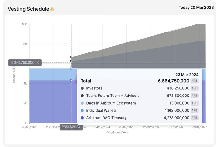Viewport: 220px width, 147px height.
Task: Click the warning triangle icon beside Vesting Schedule
Action: (52, 9)
